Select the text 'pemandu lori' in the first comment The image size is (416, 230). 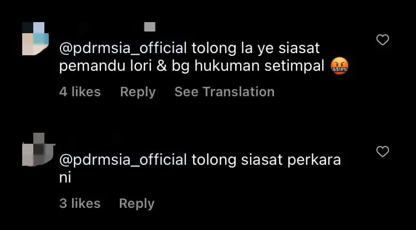coord(105,66)
